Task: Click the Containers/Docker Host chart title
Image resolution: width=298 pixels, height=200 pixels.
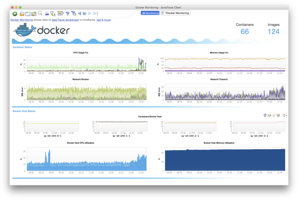Action: click(x=150, y=117)
